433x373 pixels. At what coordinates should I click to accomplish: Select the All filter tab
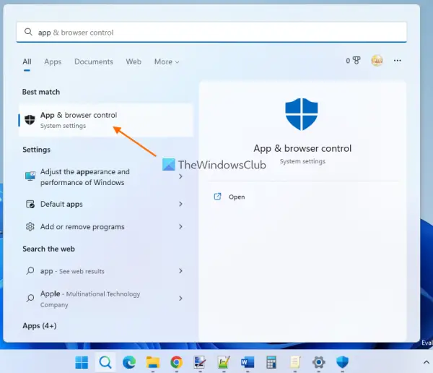(x=27, y=61)
